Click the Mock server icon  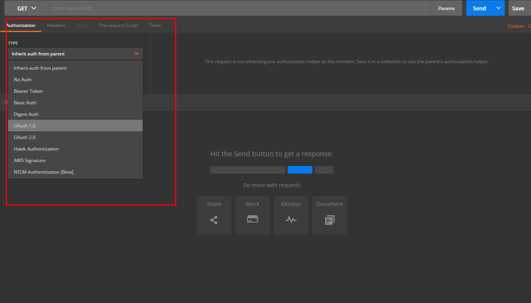pos(252,216)
